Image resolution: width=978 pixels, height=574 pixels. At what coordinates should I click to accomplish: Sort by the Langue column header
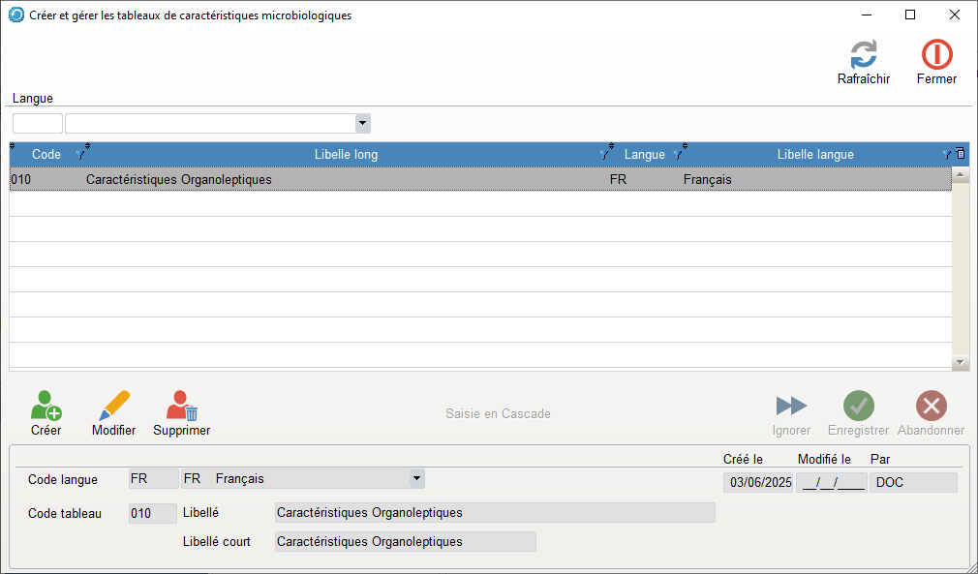[644, 155]
